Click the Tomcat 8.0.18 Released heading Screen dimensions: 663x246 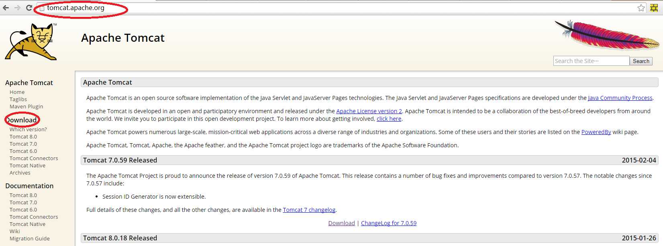click(x=120, y=238)
